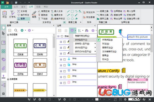Select the 打字机 typewriter tool
Image resolution: width=154 pixels, height=102 pixels.
point(12,14)
